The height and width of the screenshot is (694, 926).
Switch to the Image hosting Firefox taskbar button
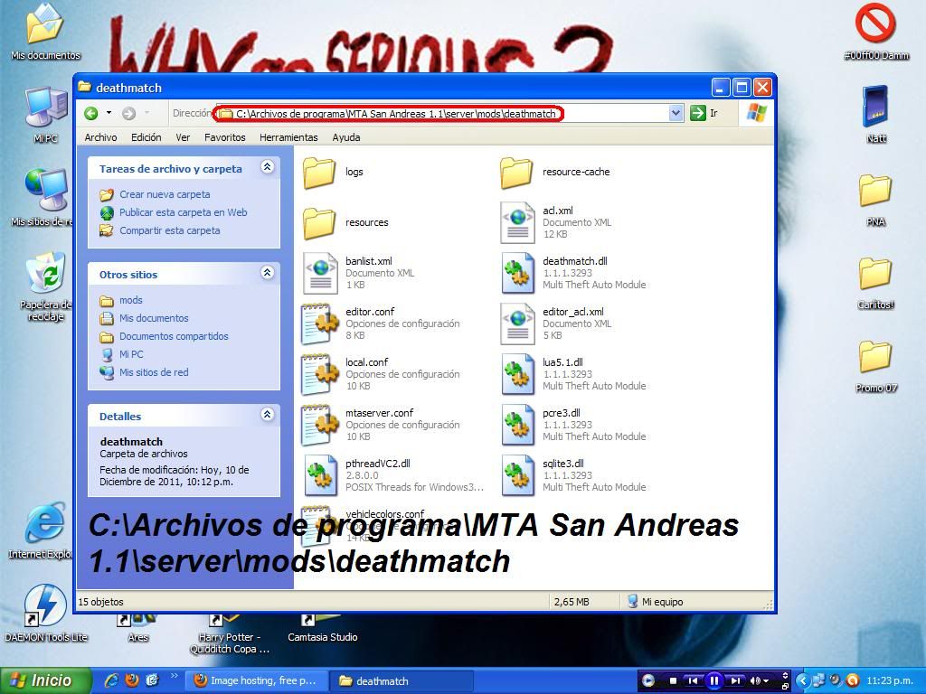(257, 681)
